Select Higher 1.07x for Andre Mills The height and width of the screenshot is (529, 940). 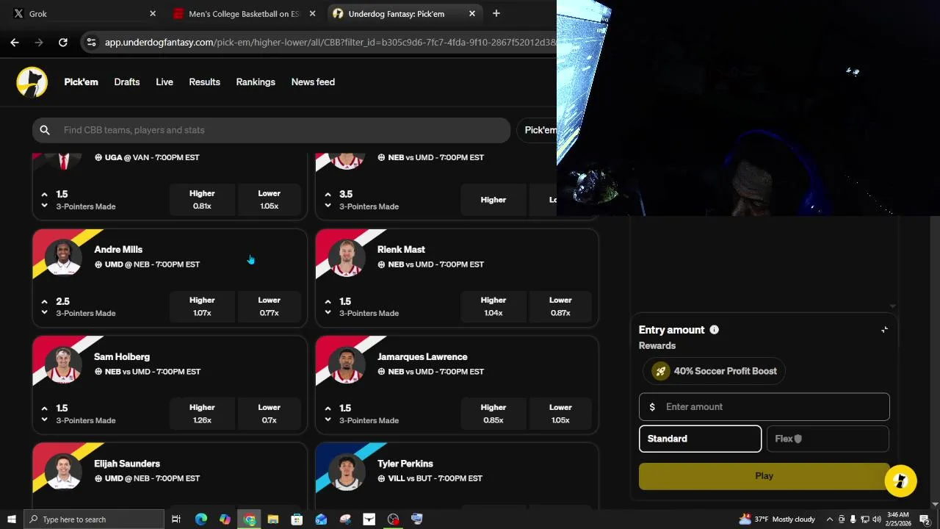[x=202, y=306]
